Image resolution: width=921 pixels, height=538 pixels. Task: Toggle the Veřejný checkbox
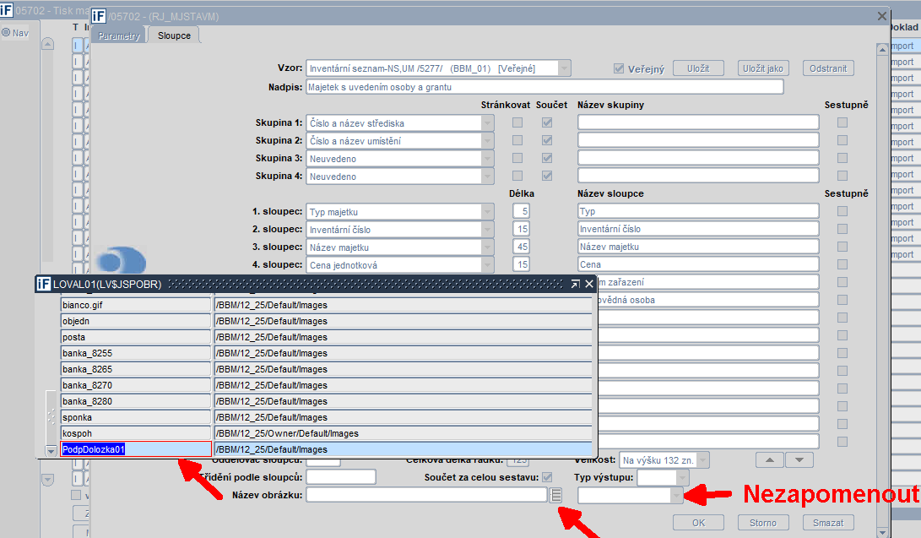tap(619, 68)
